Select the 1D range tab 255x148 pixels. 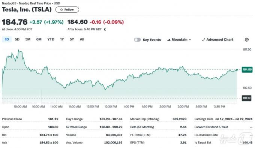point(7,39)
